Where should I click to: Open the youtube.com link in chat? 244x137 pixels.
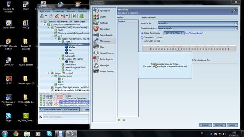tap(74, 105)
